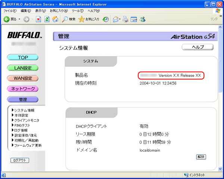This screenshot has height=179, width=224.
Task: Select the time 2004-10-01 12:34:56 text
Action: pos(158,83)
